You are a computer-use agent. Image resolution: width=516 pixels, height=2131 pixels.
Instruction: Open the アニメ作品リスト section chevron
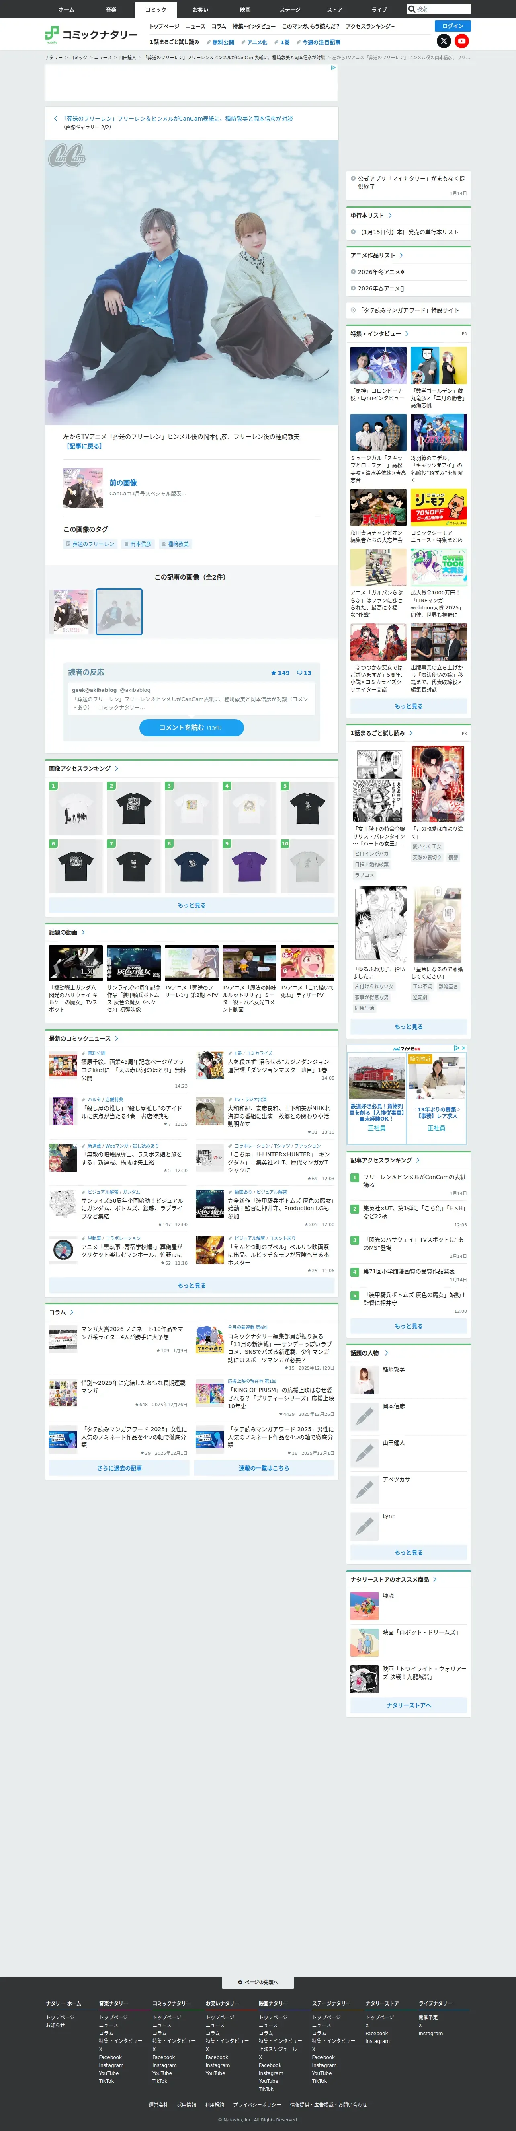pos(402,256)
